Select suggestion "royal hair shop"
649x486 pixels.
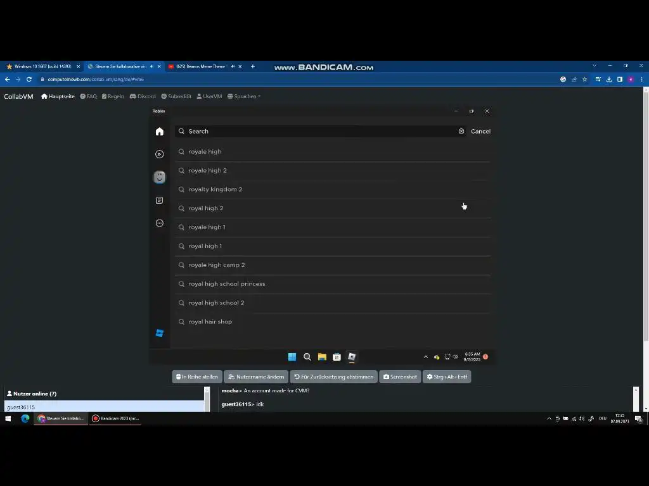333,322
